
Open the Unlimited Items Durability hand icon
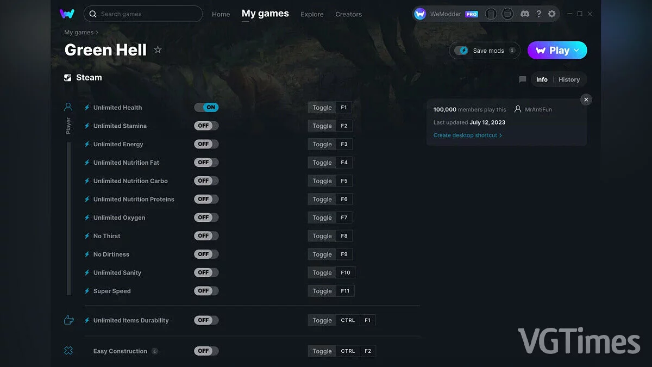tap(68, 320)
